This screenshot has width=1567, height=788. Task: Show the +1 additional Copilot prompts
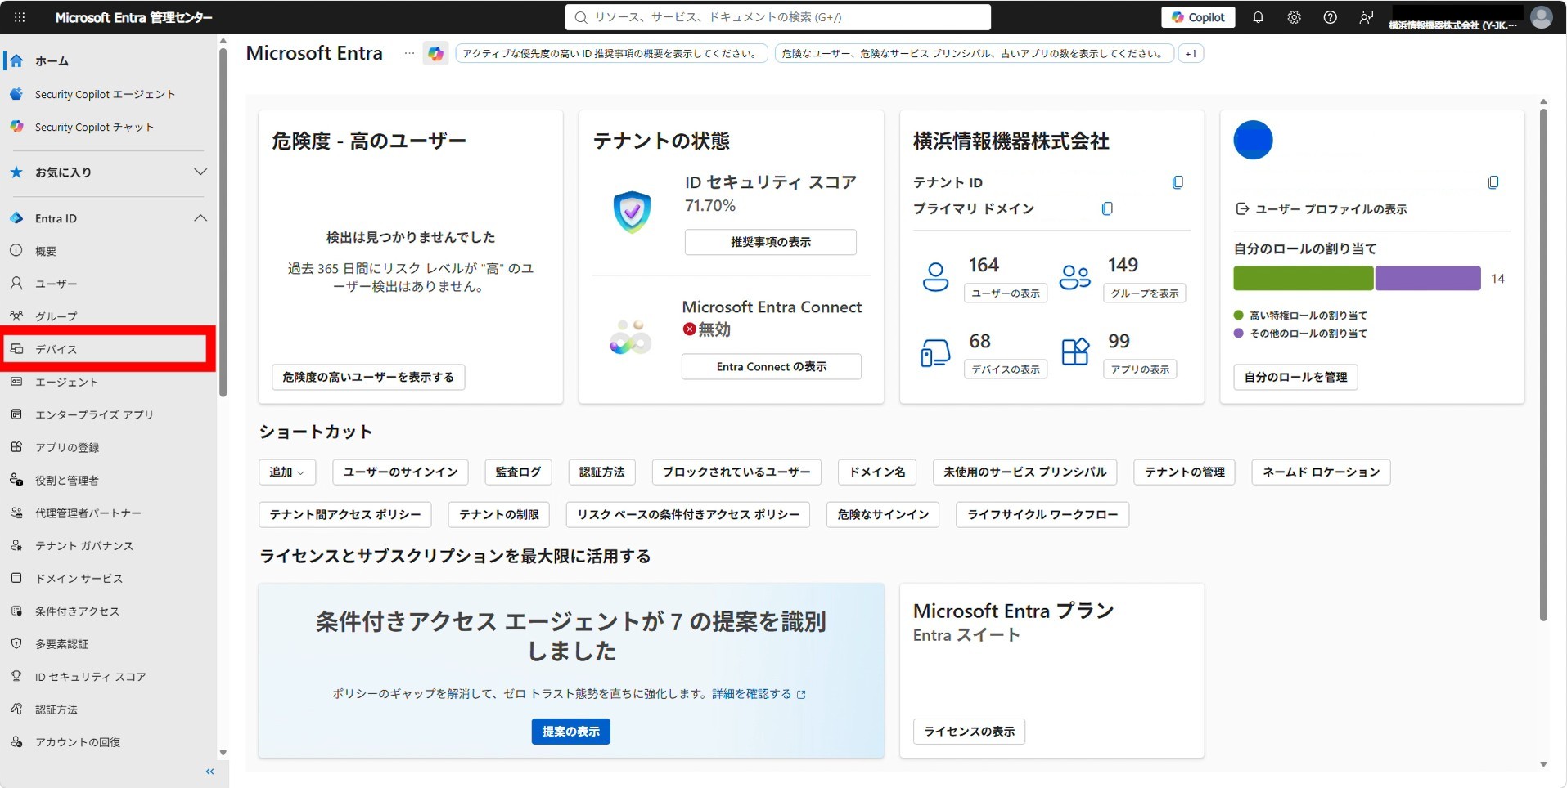click(1191, 54)
